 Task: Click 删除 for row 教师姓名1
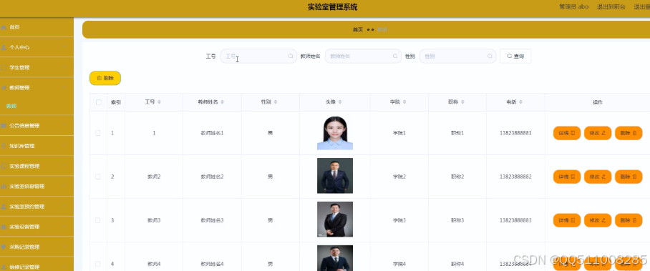[x=629, y=133]
